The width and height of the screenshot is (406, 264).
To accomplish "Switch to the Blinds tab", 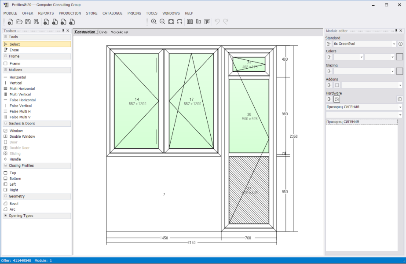I will click(103, 32).
